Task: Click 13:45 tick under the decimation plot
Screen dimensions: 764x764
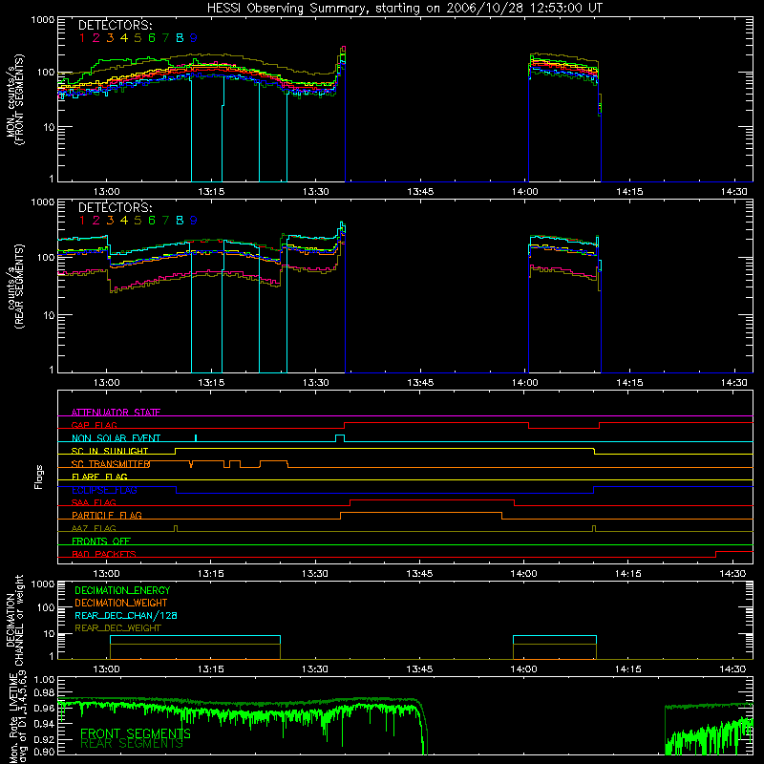Action: pos(419,669)
